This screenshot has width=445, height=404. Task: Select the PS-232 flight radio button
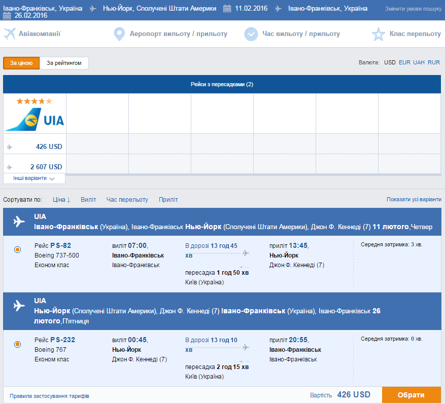click(x=18, y=344)
